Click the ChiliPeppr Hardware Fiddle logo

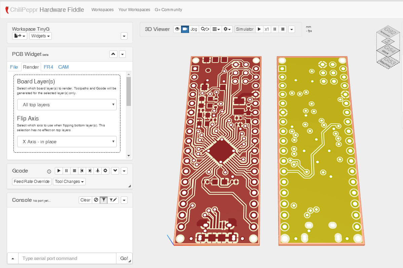coord(44,10)
